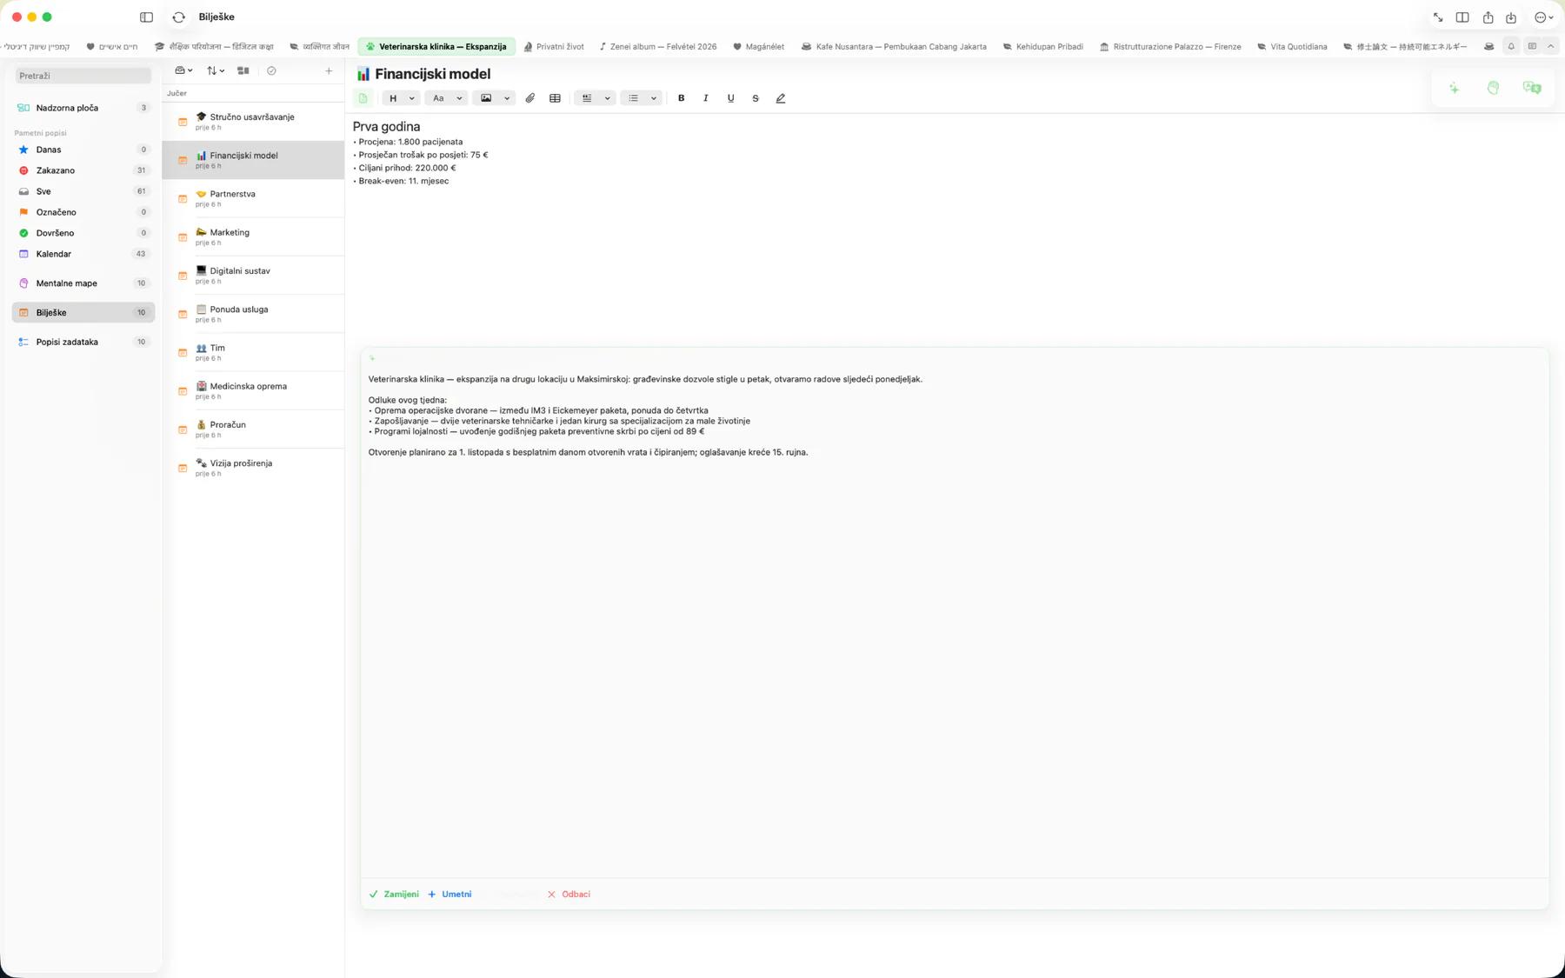This screenshot has width=1565, height=978.
Task: Add a new note with plus icon
Action: (329, 70)
